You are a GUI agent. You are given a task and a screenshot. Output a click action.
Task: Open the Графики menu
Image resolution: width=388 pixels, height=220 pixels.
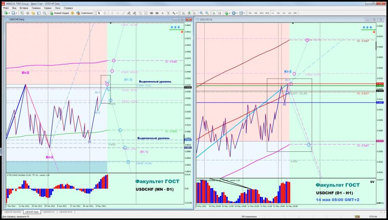click(36, 8)
